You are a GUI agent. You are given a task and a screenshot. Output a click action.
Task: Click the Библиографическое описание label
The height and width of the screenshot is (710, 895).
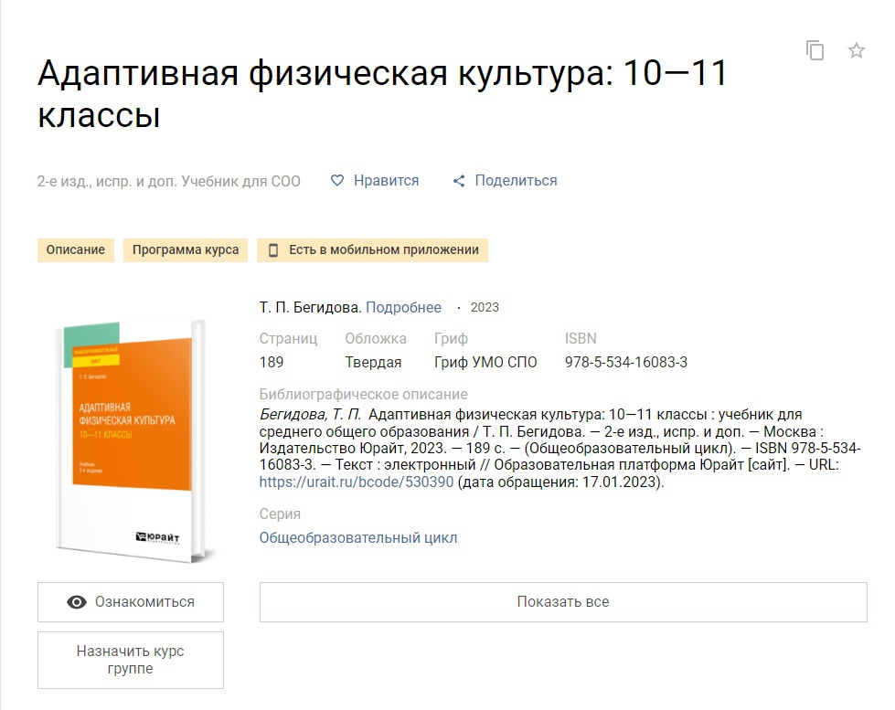(x=364, y=395)
